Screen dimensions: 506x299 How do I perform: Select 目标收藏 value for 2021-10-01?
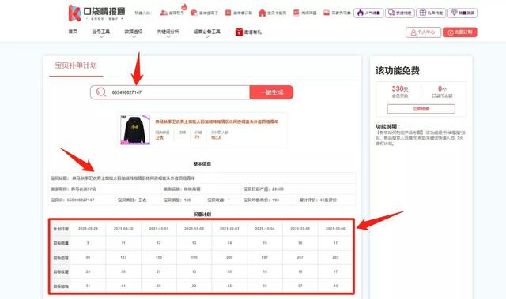click(158, 271)
